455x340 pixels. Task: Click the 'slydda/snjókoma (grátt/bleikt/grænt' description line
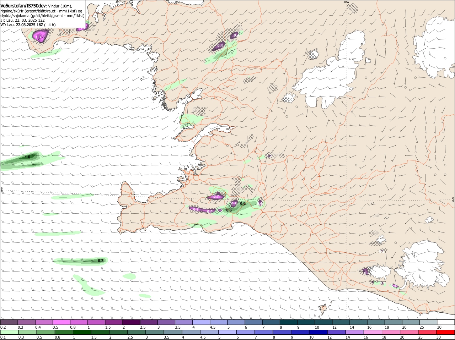42,16
